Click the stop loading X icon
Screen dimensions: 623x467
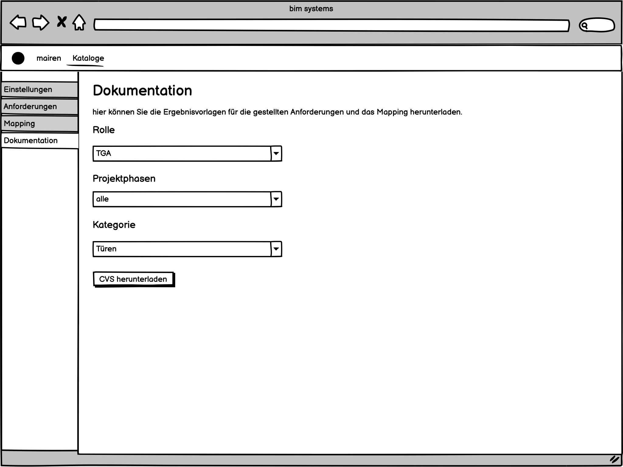[62, 22]
